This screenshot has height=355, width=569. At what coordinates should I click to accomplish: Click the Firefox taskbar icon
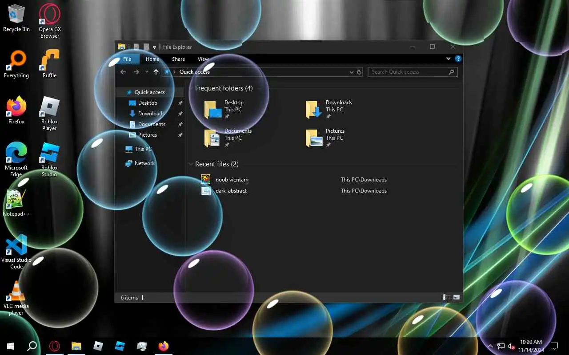tap(164, 346)
